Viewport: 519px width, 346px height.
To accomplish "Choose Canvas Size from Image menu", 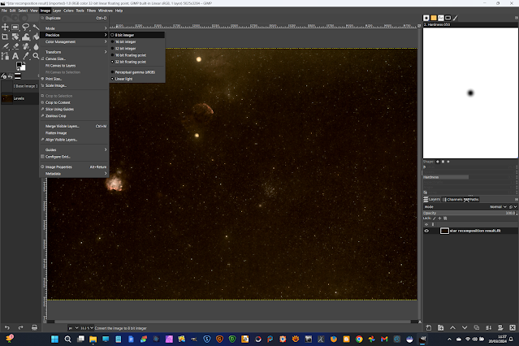I will pos(74,58).
